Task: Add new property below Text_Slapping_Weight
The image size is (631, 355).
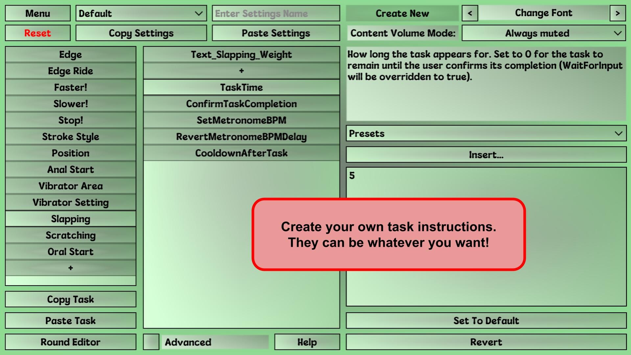Action: (241, 71)
